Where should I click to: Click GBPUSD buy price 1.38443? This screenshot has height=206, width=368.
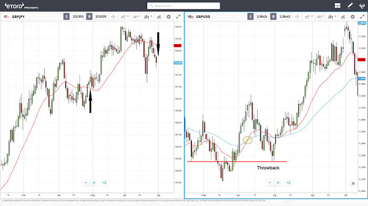(x=285, y=17)
